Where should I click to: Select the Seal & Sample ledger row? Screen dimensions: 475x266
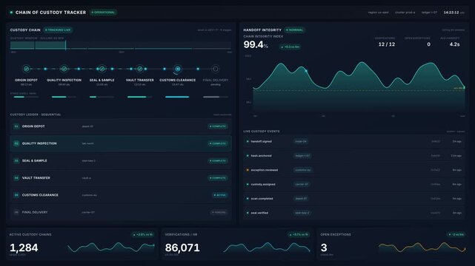[121, 160]
